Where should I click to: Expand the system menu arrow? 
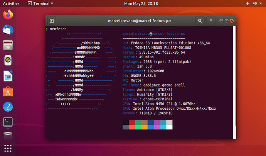coord(261,3)
